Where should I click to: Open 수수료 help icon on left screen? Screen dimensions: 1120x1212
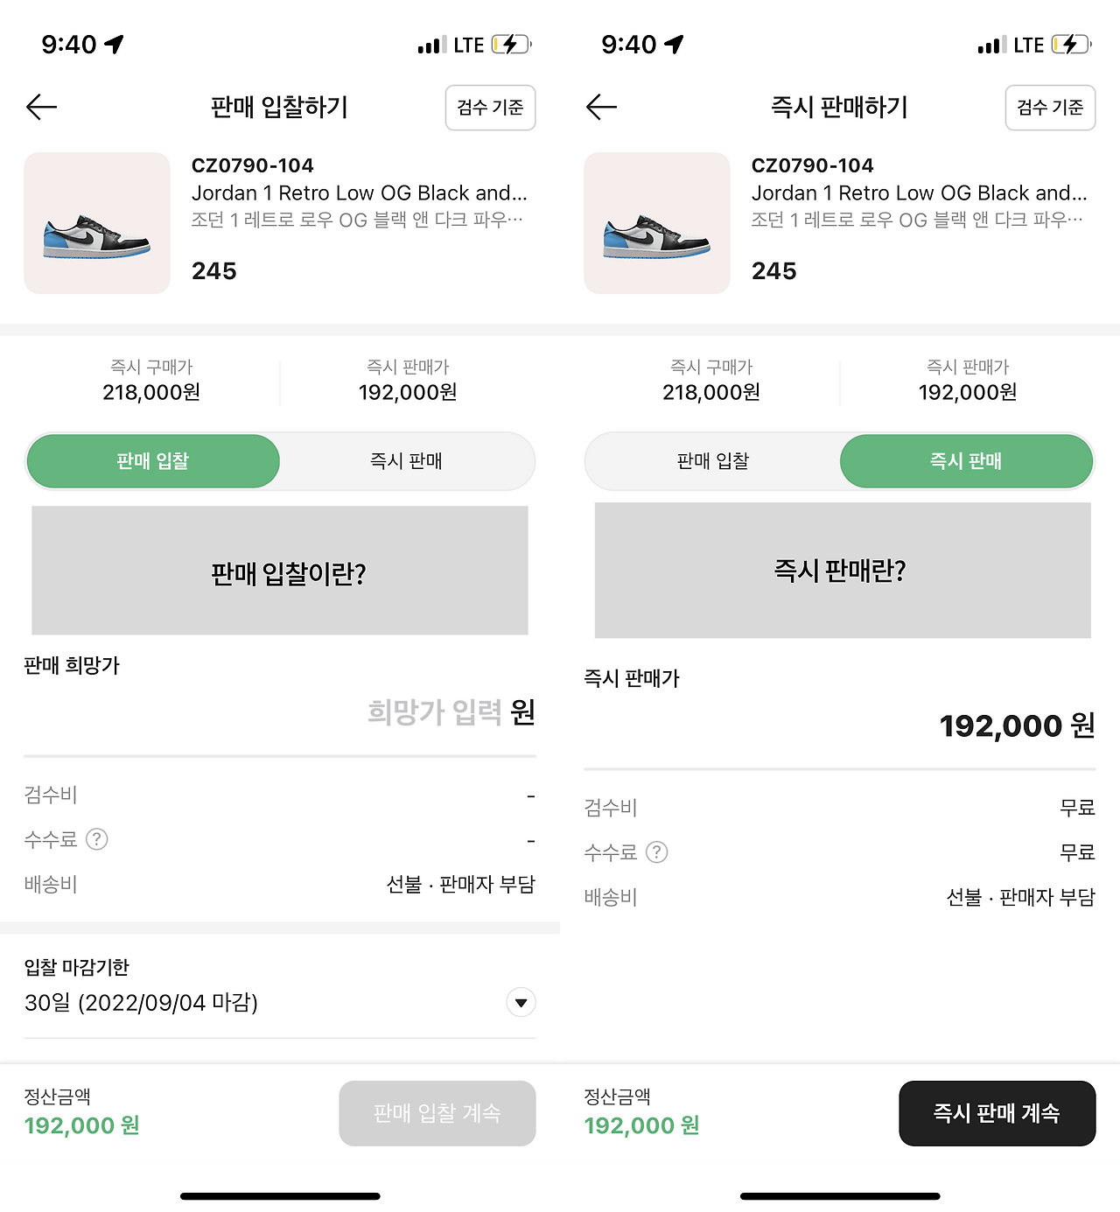pyautogui.click(x=96, y=839)
